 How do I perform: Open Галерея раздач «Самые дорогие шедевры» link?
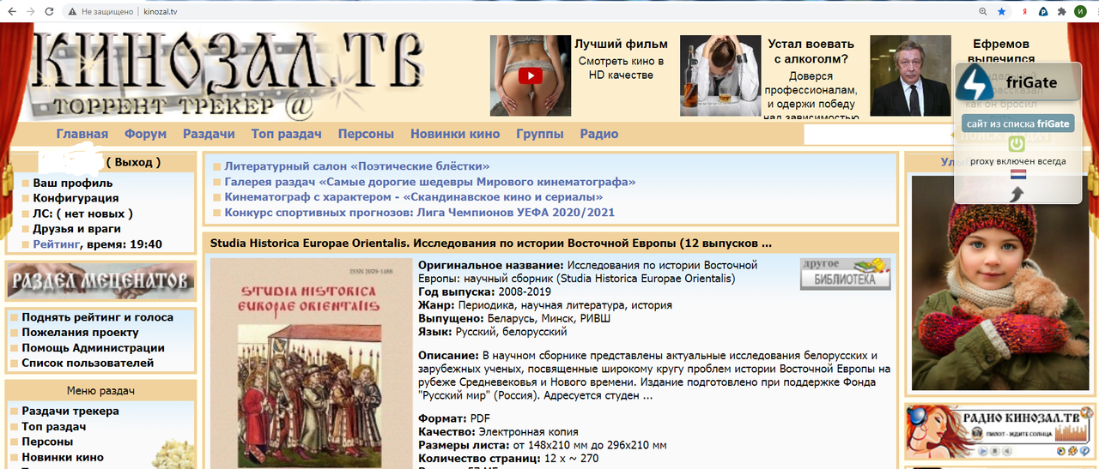(430, 182)
